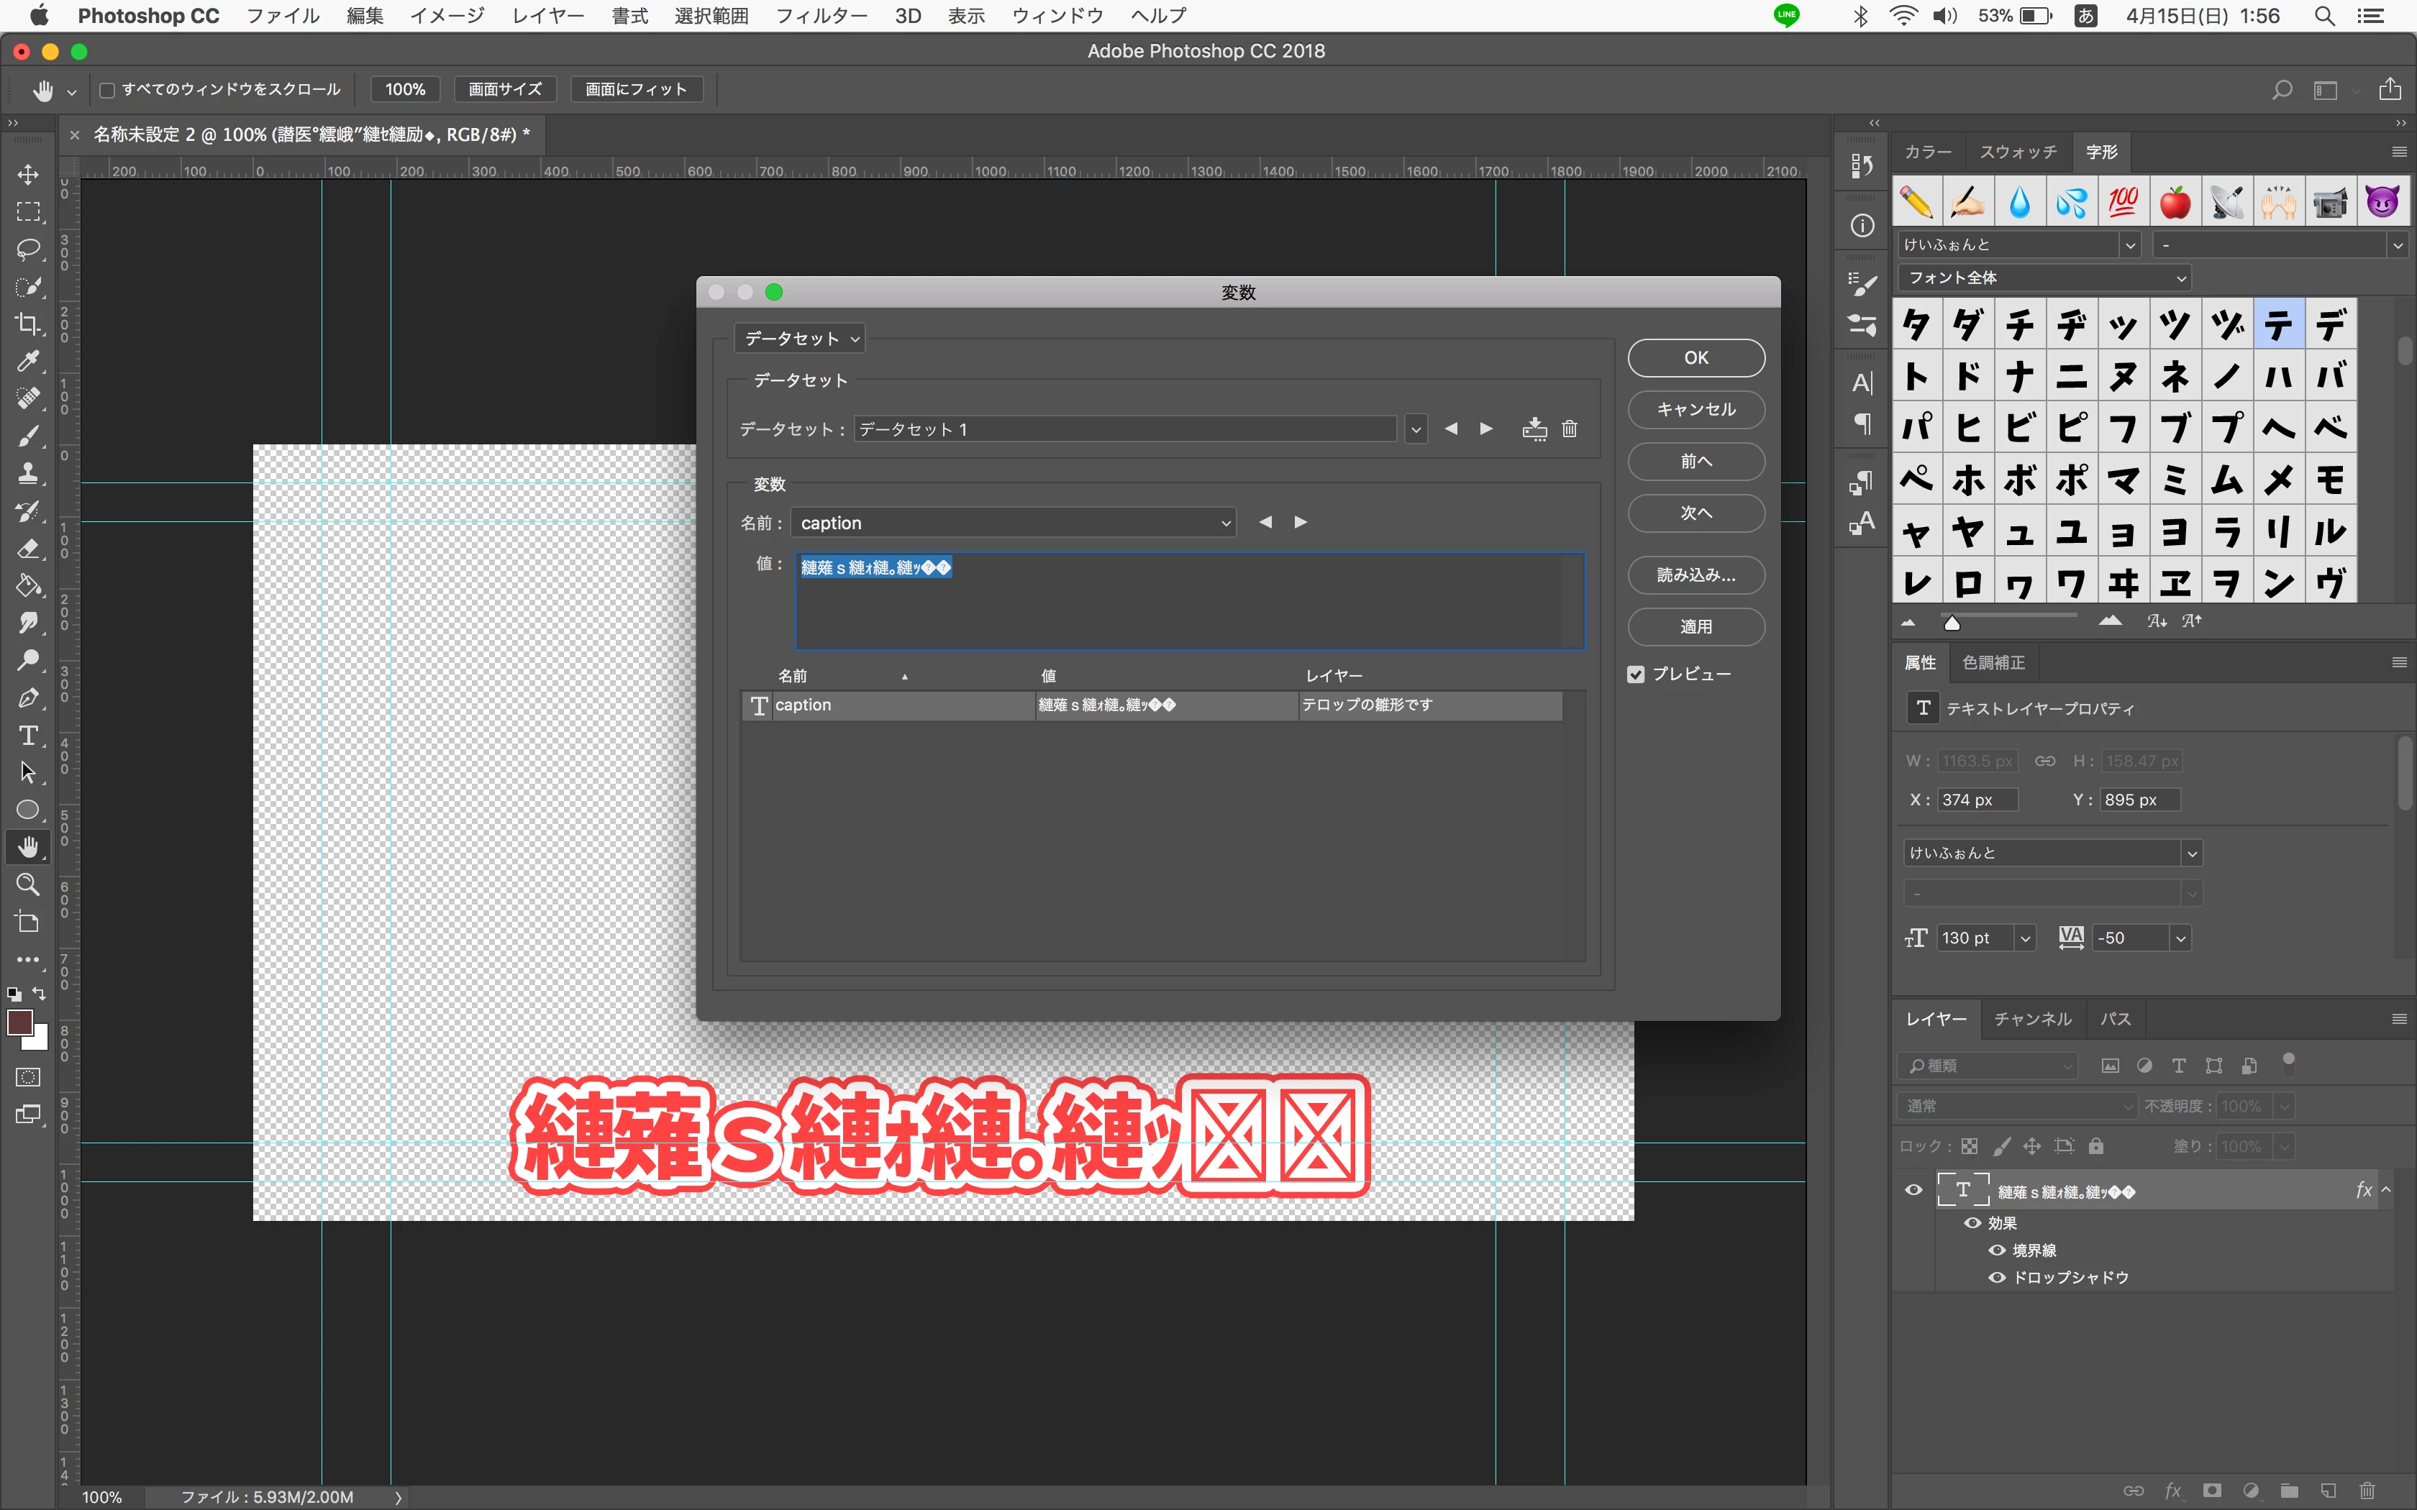Screen dimensions: 2417x1510
Task: Switch to the チャンネル tab
Action: pyautogui.click(x=2032, y=1019)
